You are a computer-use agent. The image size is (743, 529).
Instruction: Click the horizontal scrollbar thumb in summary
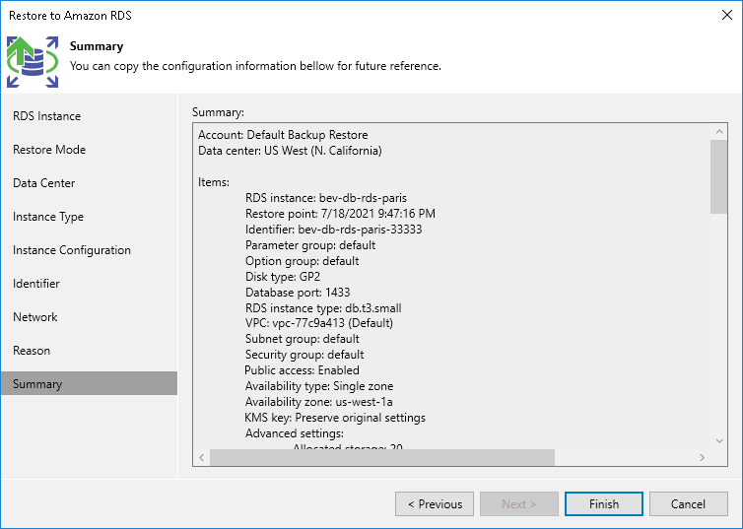tap(382, 458)
